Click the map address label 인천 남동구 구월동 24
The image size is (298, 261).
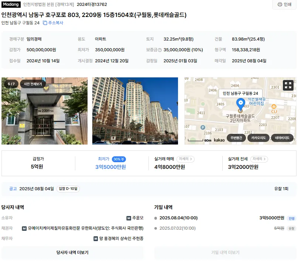(x=240, y=93)
